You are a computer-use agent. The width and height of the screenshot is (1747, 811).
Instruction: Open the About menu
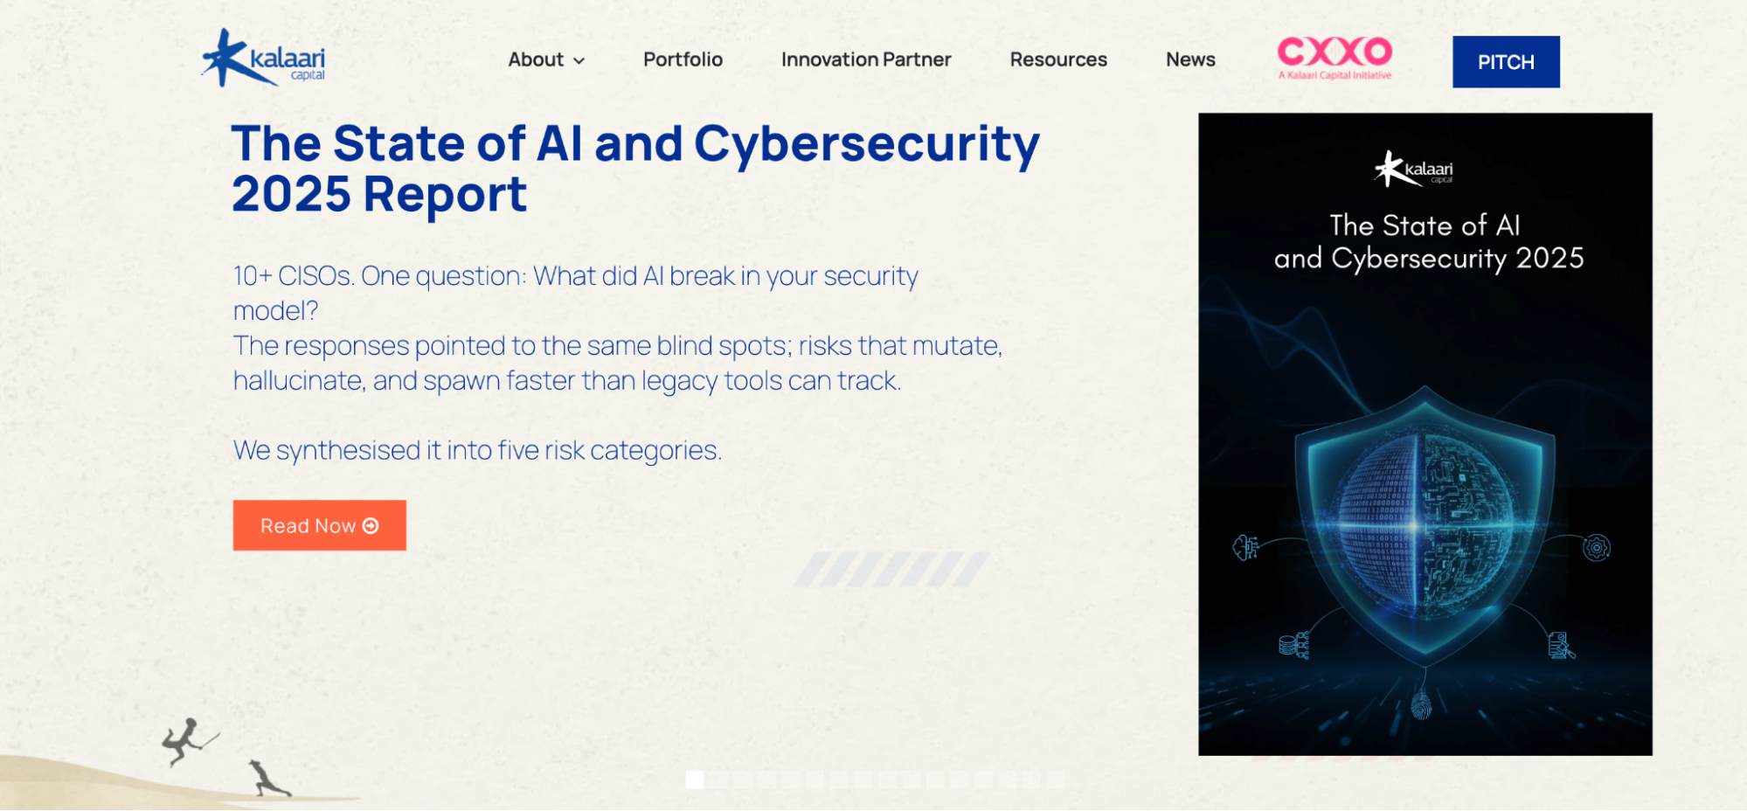[x=537, y=59]
